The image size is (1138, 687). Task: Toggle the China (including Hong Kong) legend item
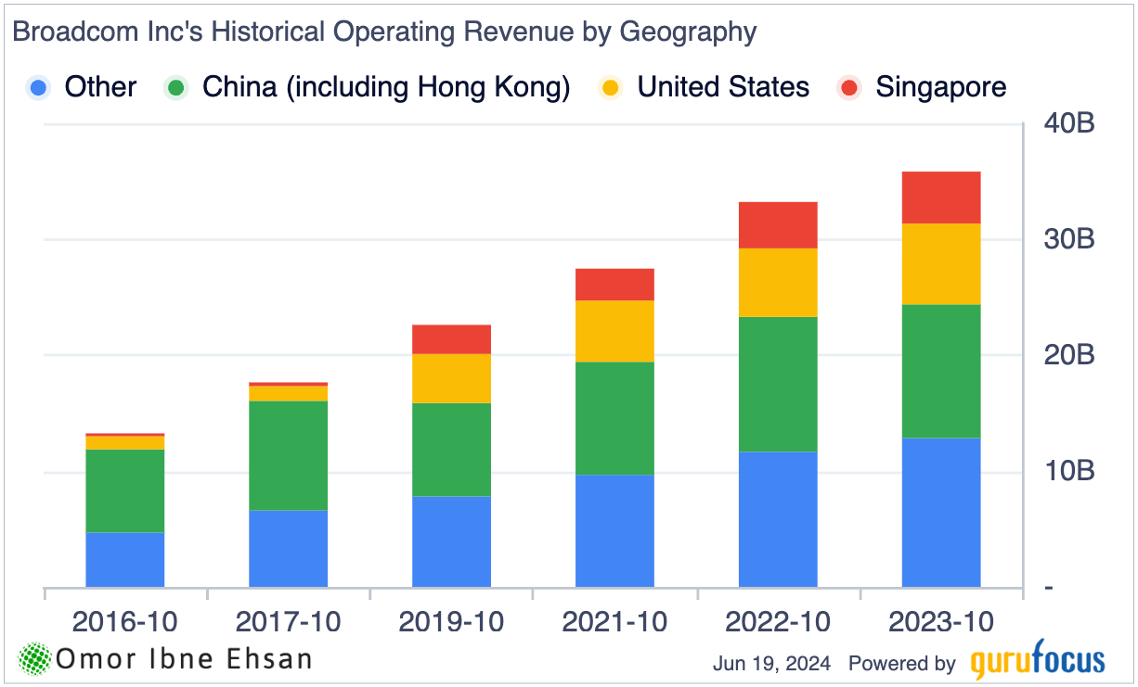pyautogui.click(x=367, y=88)
